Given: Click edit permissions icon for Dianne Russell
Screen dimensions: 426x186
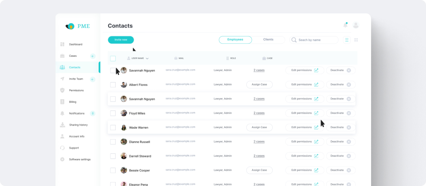Looking at the screenshot, I should (x=316, y=142).
